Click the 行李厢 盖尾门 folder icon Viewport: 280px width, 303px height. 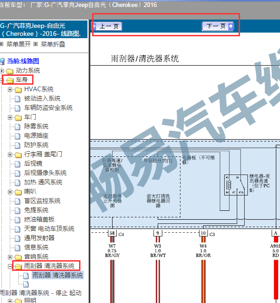[x=18, y=155]
